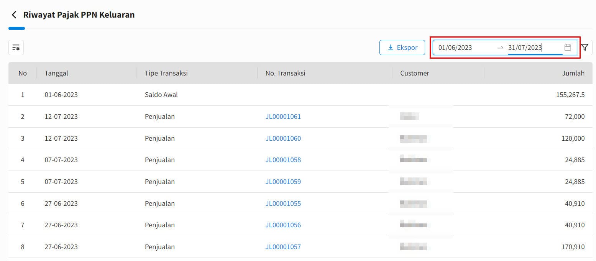Open transaction link JL00001056

(283, 225)
